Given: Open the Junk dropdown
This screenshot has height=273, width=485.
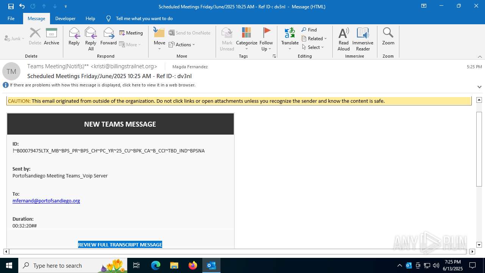Looking at the screenshot, I should coord(14,38).
